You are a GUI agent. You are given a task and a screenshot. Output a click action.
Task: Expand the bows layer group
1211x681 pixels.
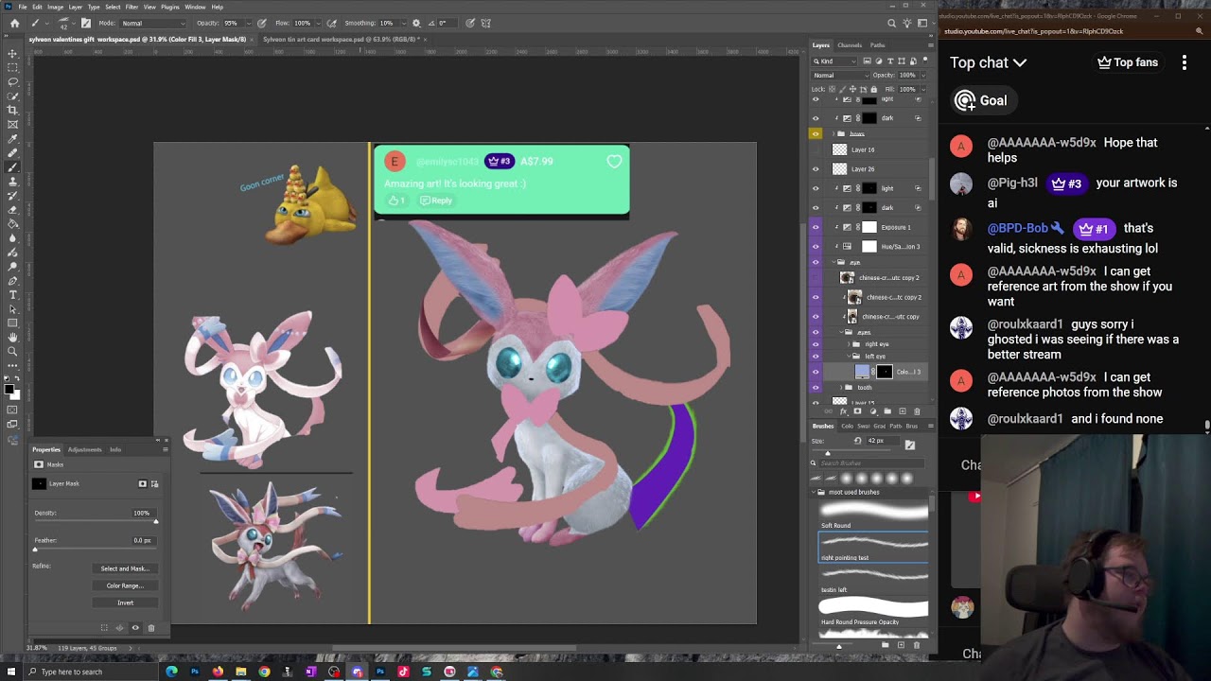coord(834,133)
